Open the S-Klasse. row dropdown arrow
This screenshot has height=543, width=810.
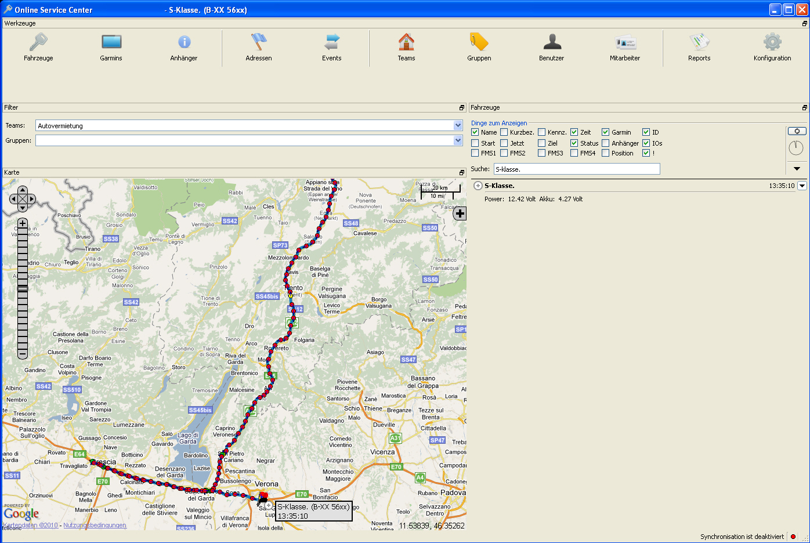[802, 186]
